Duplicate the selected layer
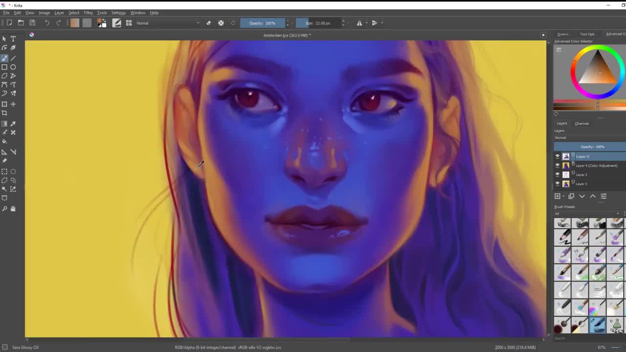The height and width of the screenshot is (352, 626). [x=571, y=197]
